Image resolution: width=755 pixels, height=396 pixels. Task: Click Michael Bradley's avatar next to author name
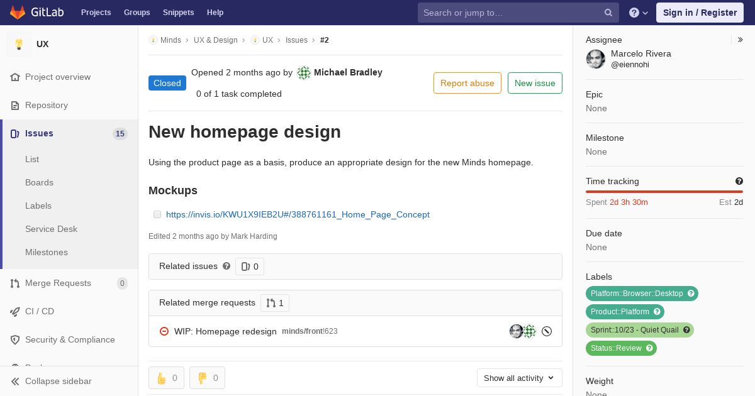(304, 73)
